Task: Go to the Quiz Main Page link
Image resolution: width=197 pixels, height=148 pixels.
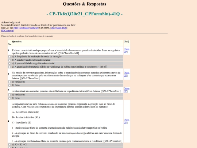Action: tap(59, 28)
